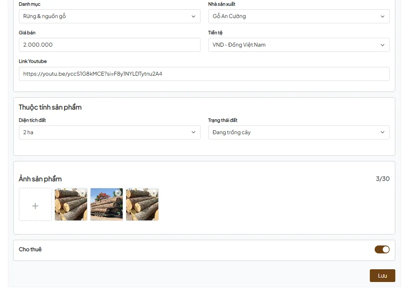Click chevron arrow on Tiền tệ field
The width and height of the screenshot is (405, 293).
382,45
